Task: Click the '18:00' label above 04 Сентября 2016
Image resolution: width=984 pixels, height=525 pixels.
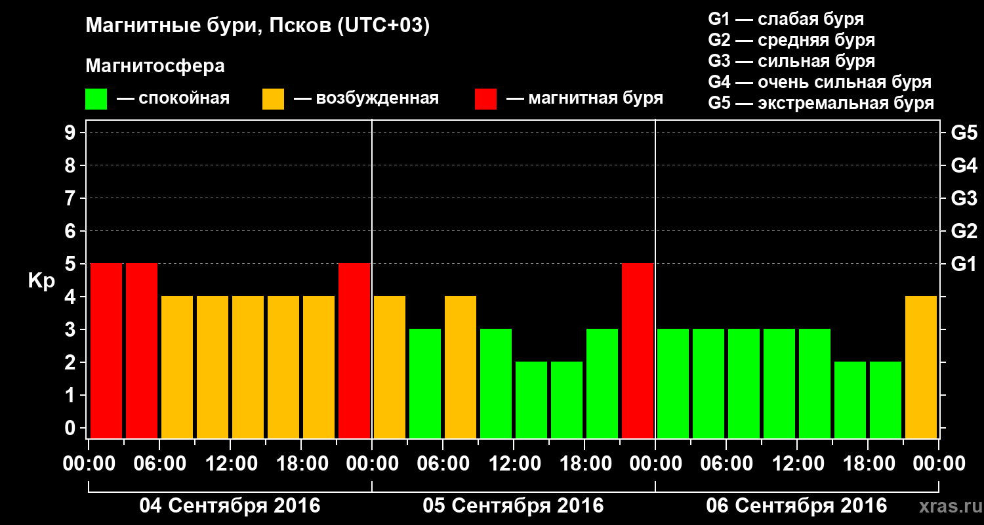Action: pos(301,464)
